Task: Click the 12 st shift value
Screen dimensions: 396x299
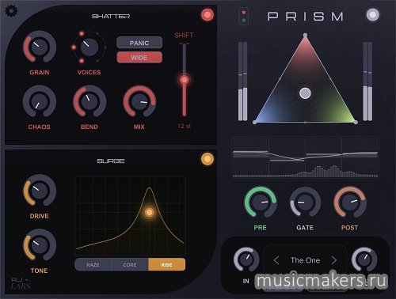Action: click(x=185, y=126)
